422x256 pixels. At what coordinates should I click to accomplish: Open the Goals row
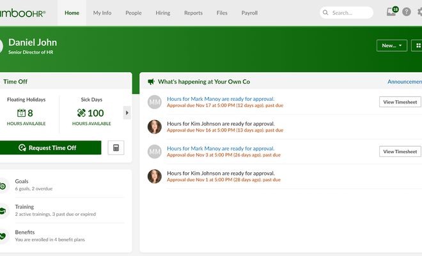pyautogui.click(x=62, y=185)
